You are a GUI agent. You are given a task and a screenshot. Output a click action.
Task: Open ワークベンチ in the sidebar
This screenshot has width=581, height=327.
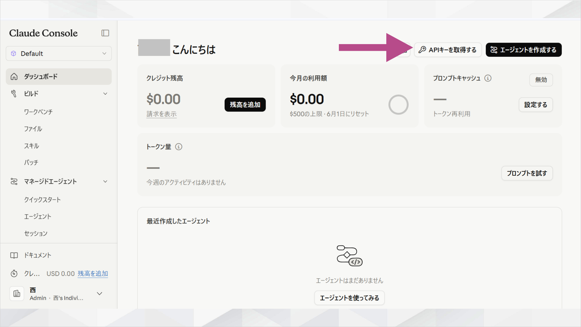tap(38, 112)
